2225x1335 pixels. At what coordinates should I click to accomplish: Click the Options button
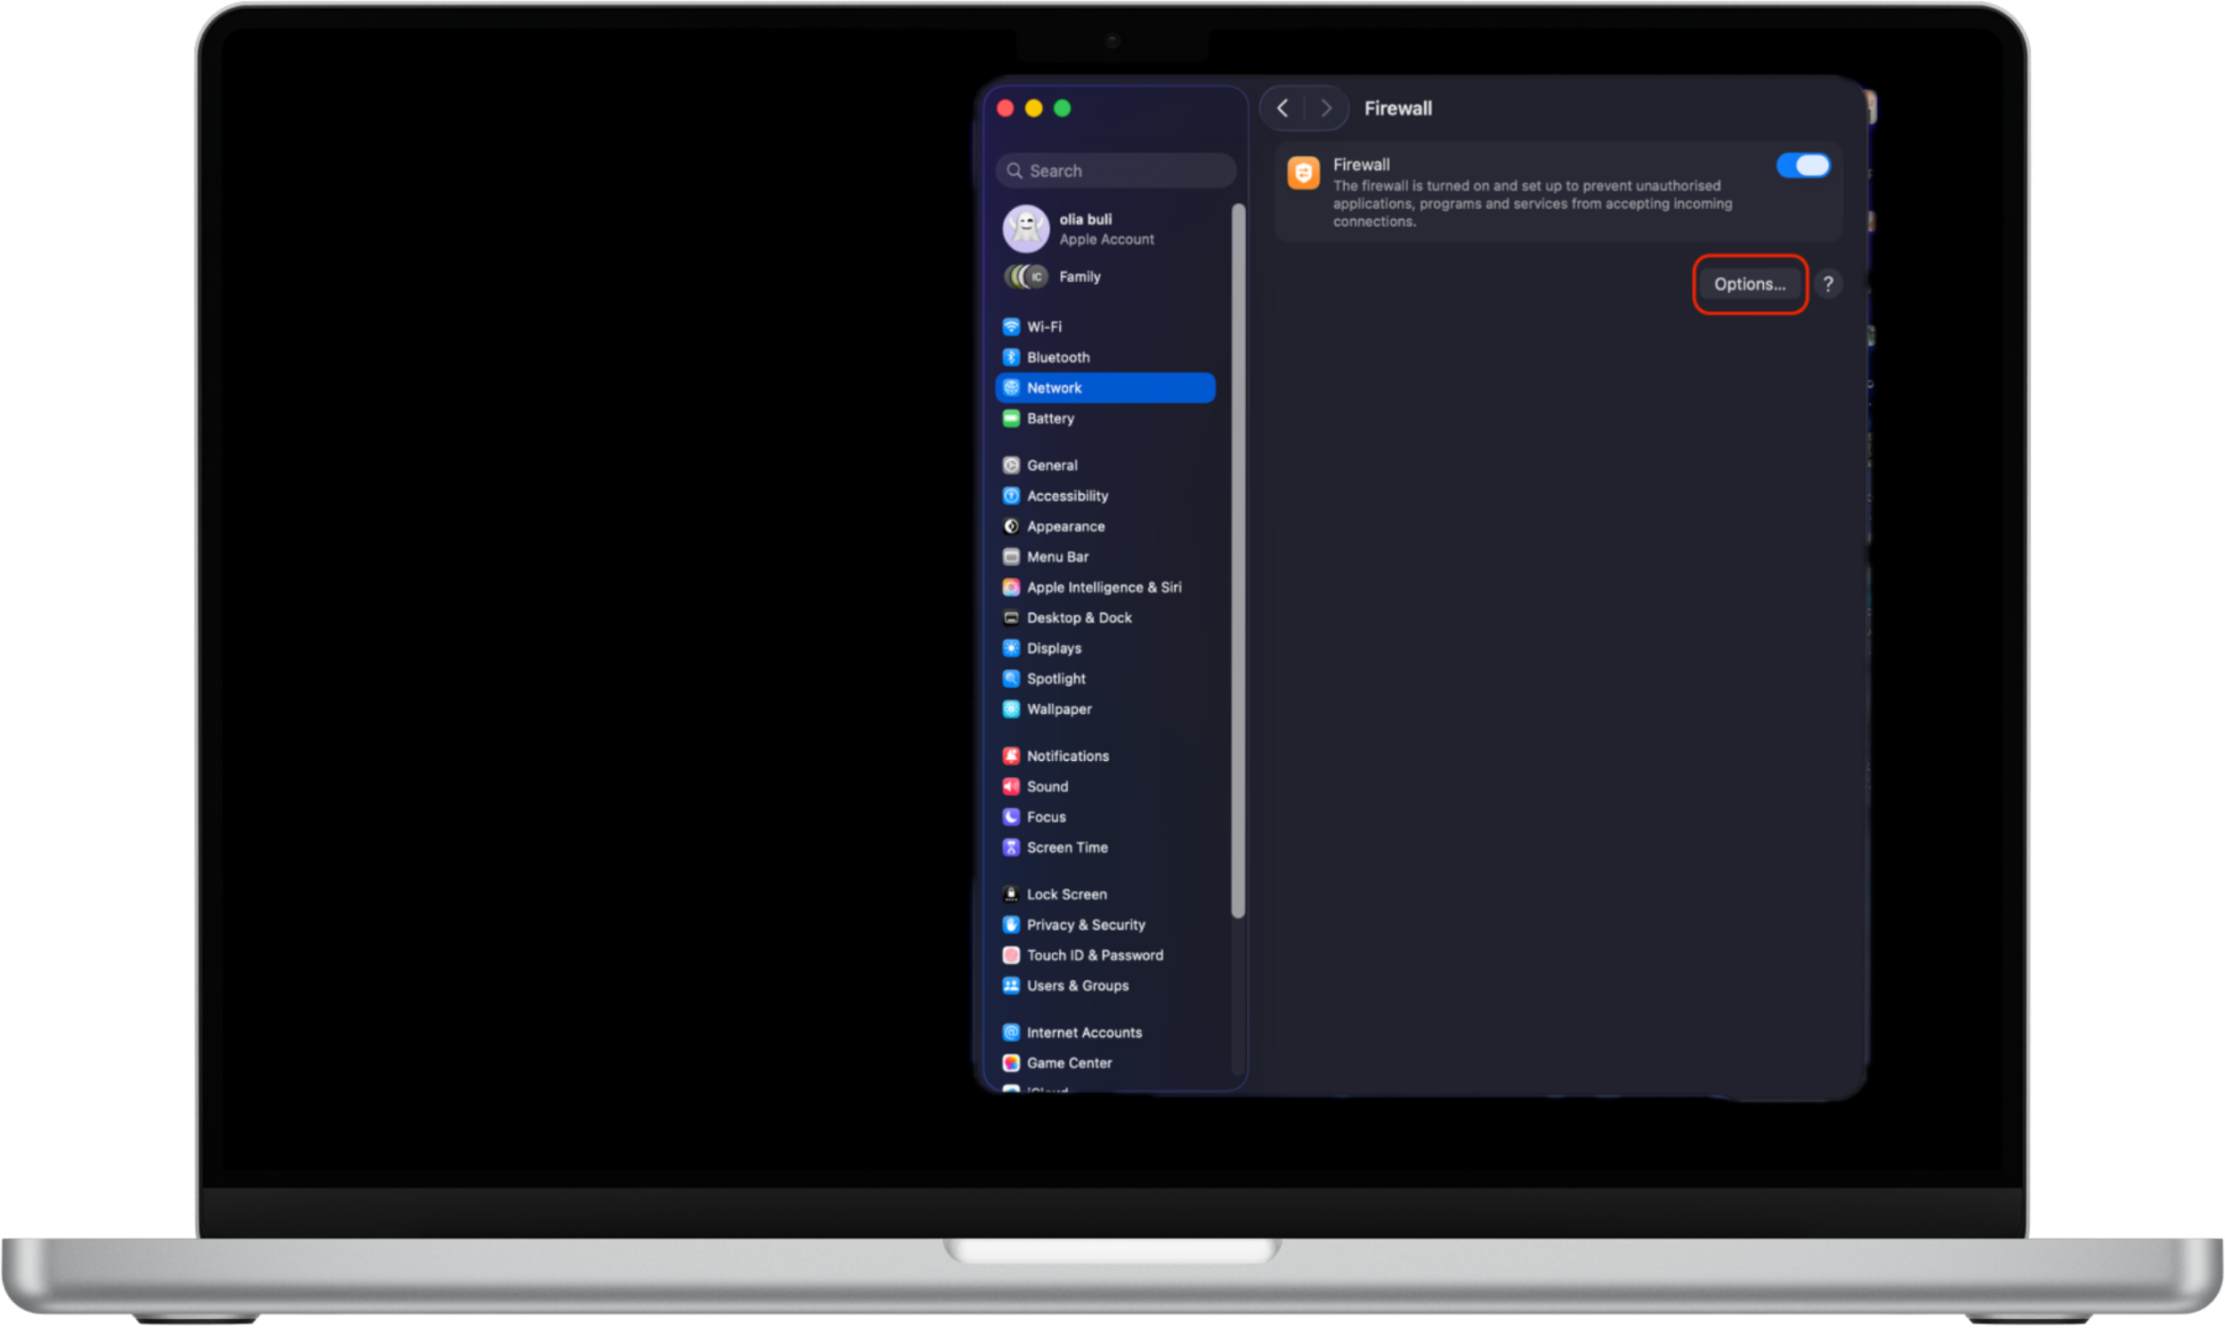[x=1749, y=283]
